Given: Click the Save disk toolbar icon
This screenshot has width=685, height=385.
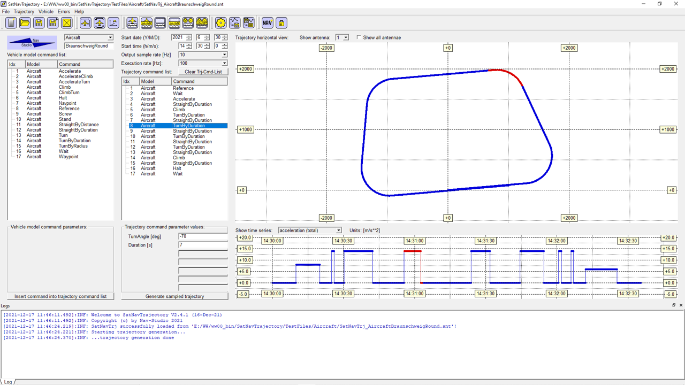Looking at the screenshot, I should pyautogui.click(x=39, y=22).
